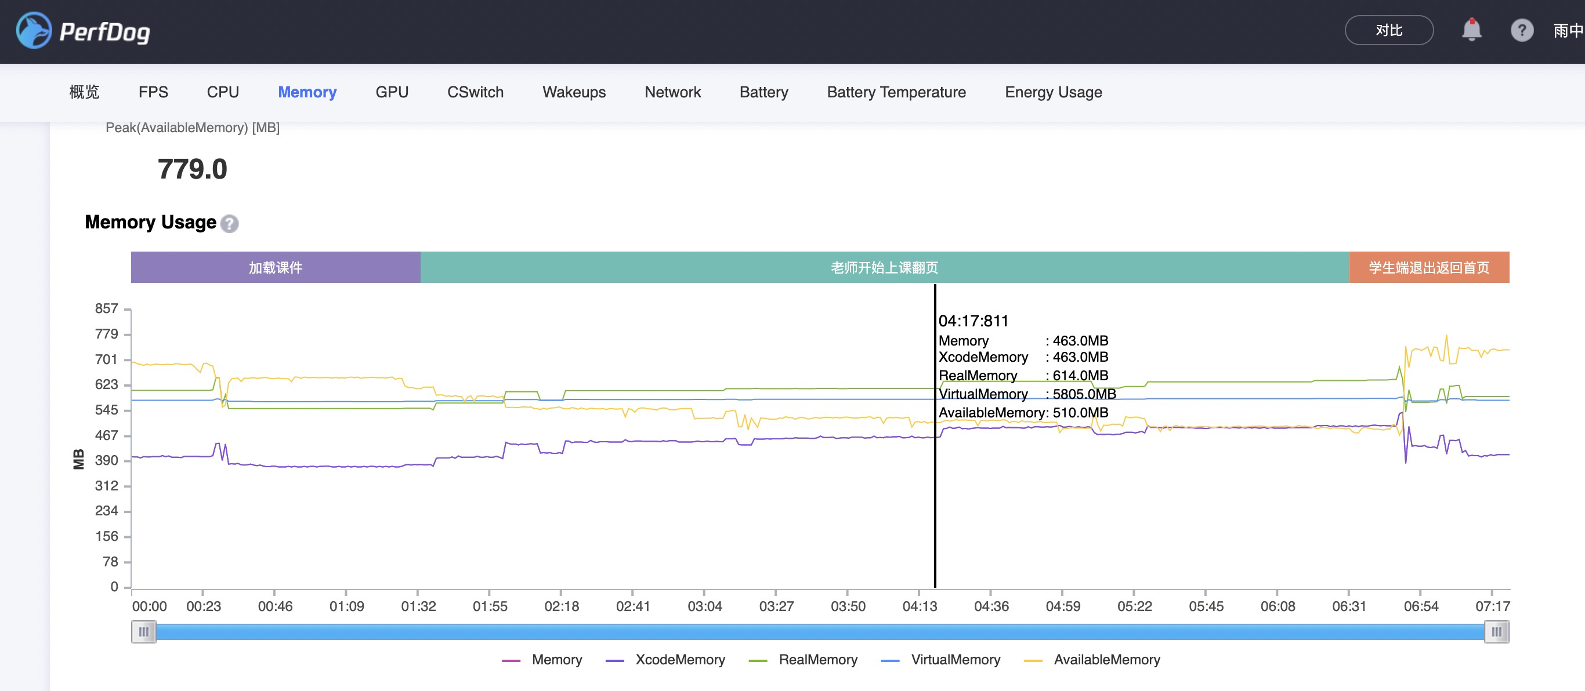Click the 00:00 x-axis label
The height and width of the screenshot is (691, 1585).
[150, 606]
